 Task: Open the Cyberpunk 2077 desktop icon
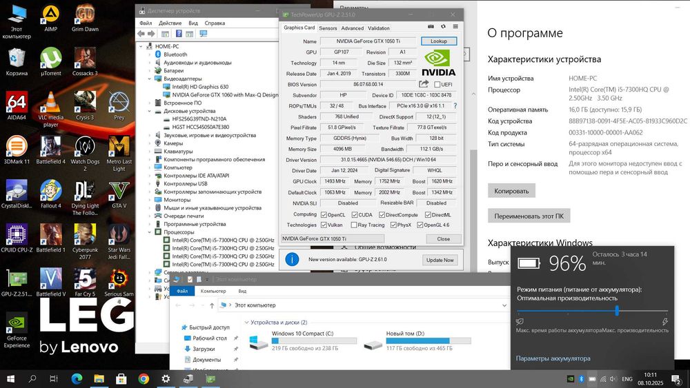tap(85, 241)
